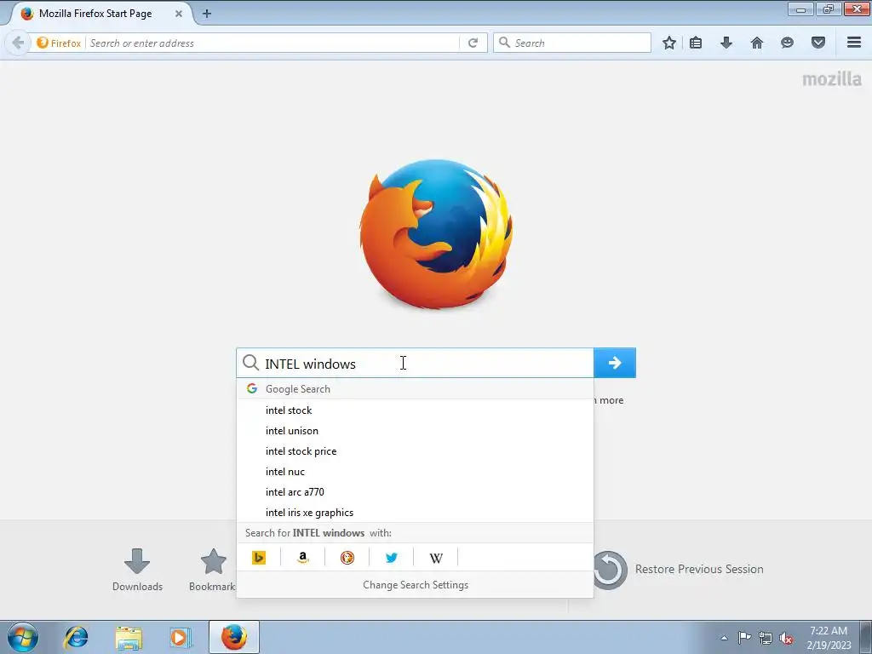Save page to Pocket icon

coord(818,43)
